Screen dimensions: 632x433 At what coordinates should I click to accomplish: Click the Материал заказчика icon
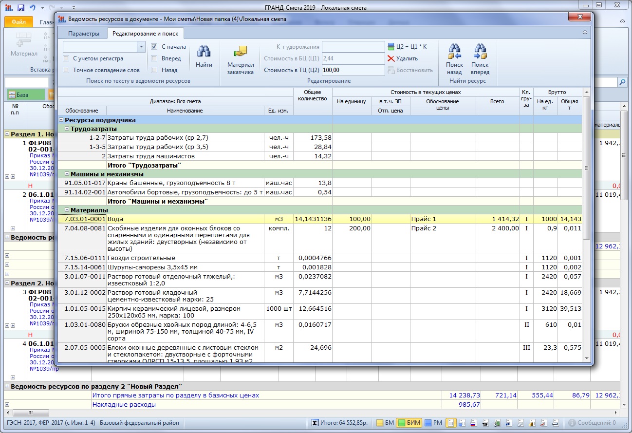pos(241,52)
